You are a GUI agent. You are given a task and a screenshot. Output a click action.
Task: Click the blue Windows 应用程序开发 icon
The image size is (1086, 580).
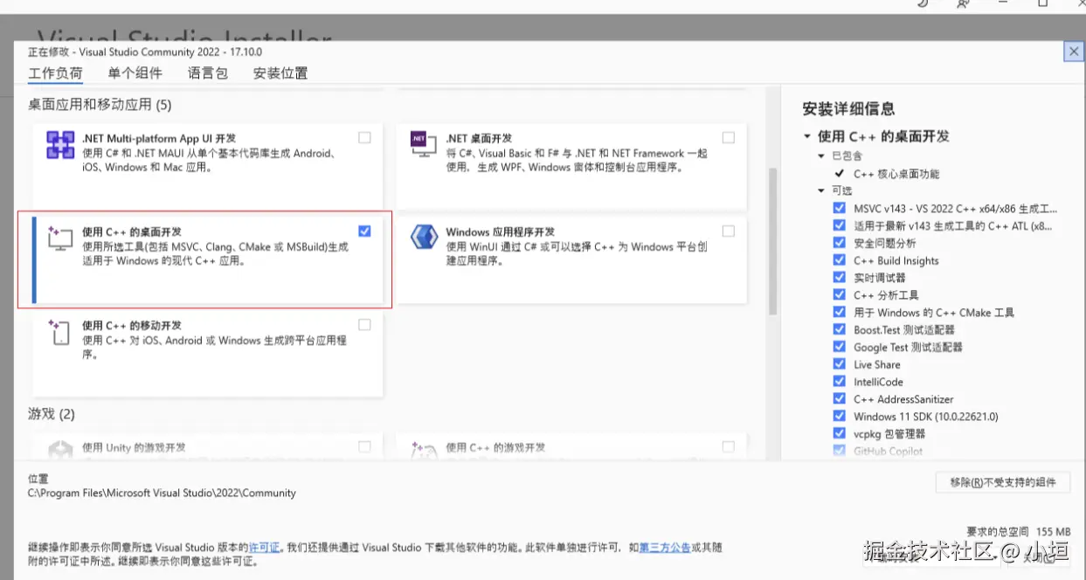point(424,238)
